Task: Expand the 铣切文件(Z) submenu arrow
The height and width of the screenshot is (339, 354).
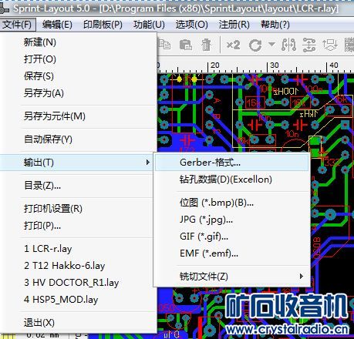Action: (x=302, y=277)
